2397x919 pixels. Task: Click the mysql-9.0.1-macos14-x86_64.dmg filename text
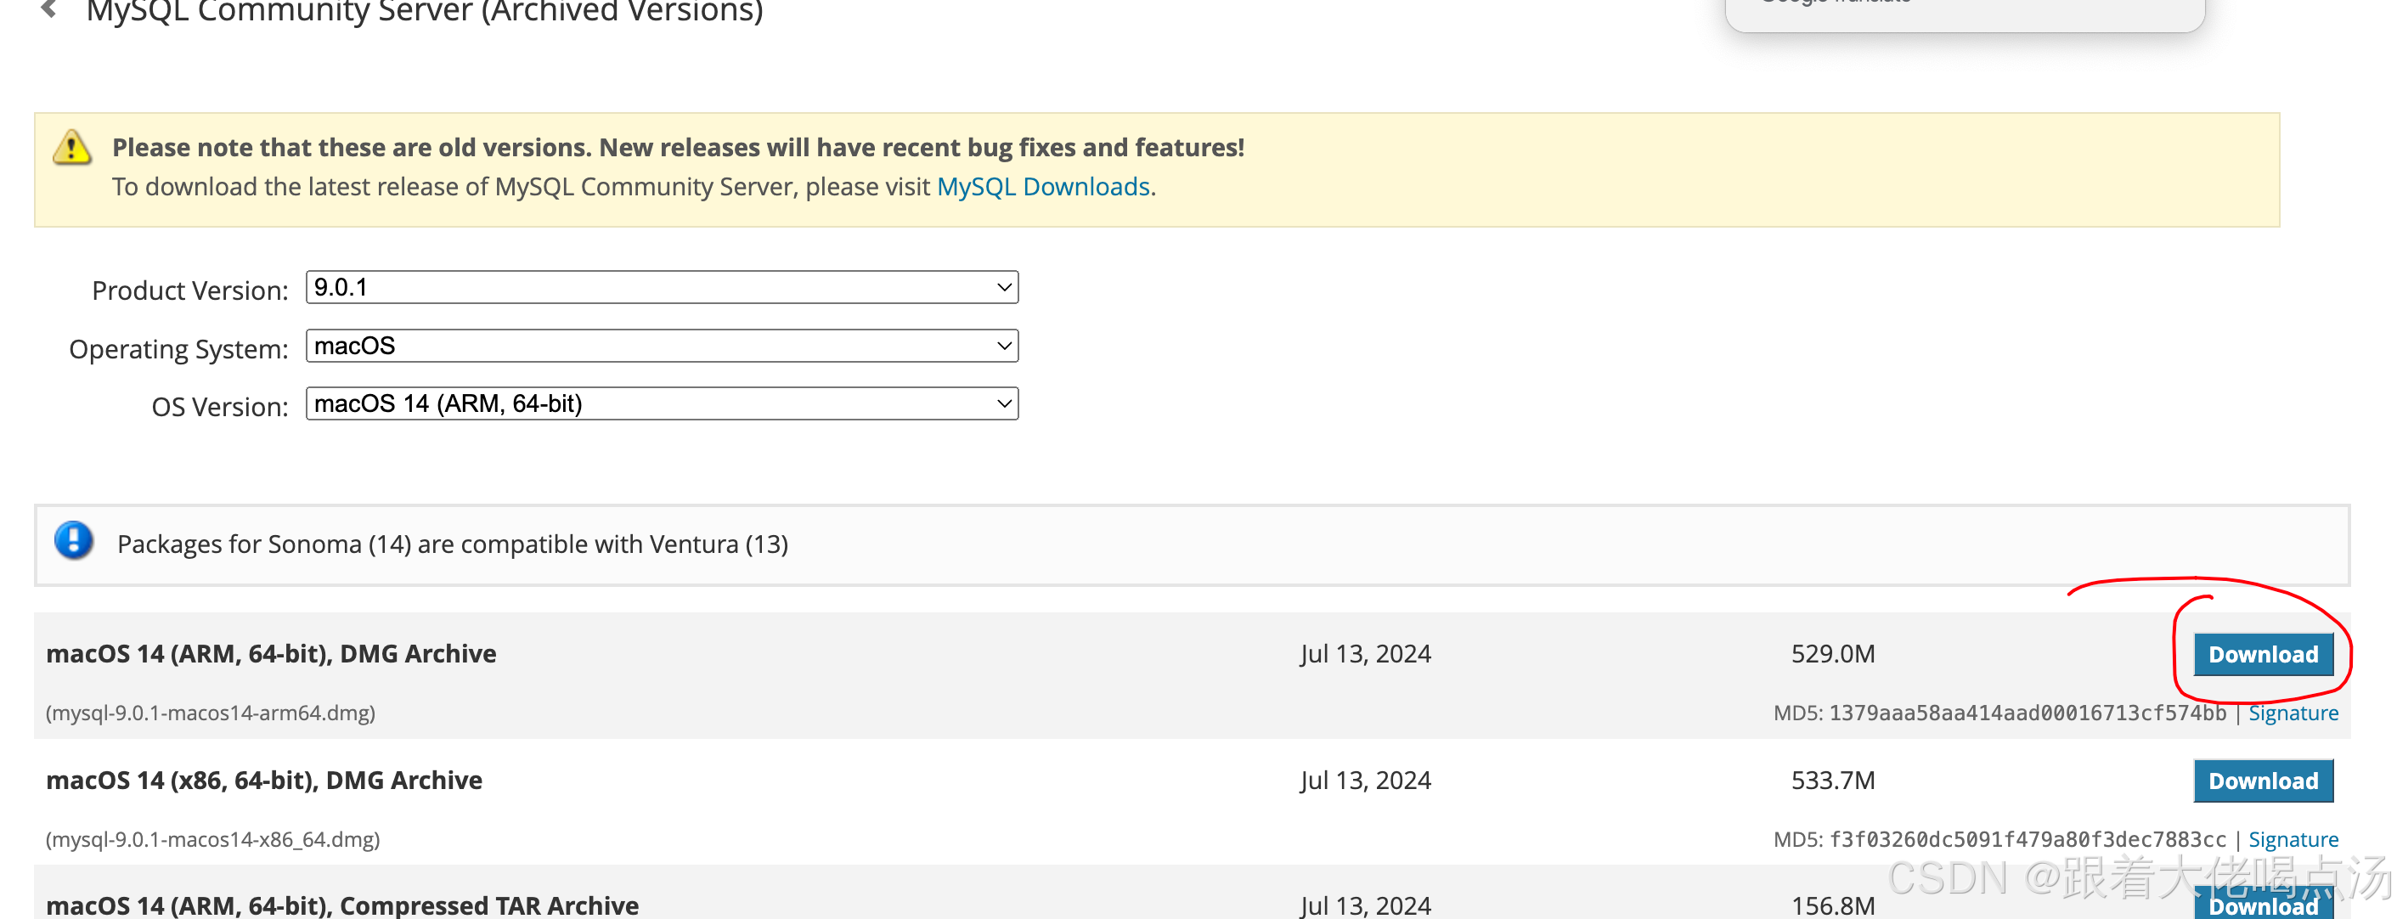pyautogui.click(x=213, y=840)
